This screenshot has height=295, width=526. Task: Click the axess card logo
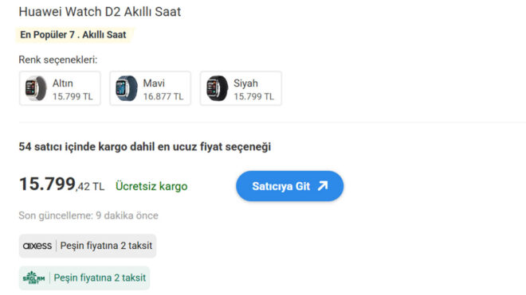click(37, 246)
